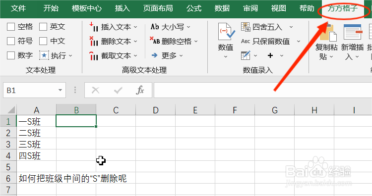Expand the 删除文本 dropdown arrow
This screenshot has width=372, height=196.
pyautogui.click(x=135, y=42)
